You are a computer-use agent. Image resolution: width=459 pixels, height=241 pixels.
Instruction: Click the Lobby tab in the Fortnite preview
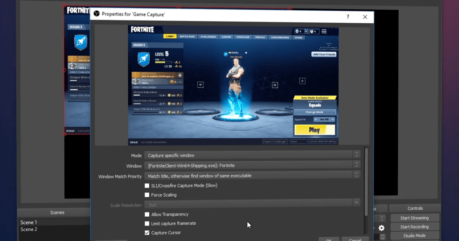[x=170, y=36]
